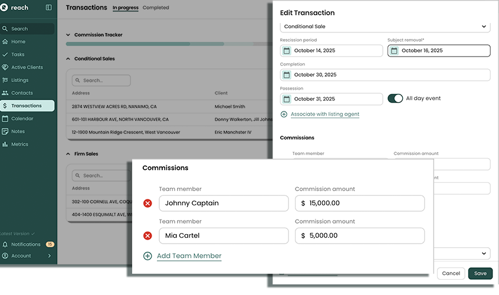The height and width of the screenshot is (295, 499).
Task: Toggle the All day event switch
Action: coord(395,99)
